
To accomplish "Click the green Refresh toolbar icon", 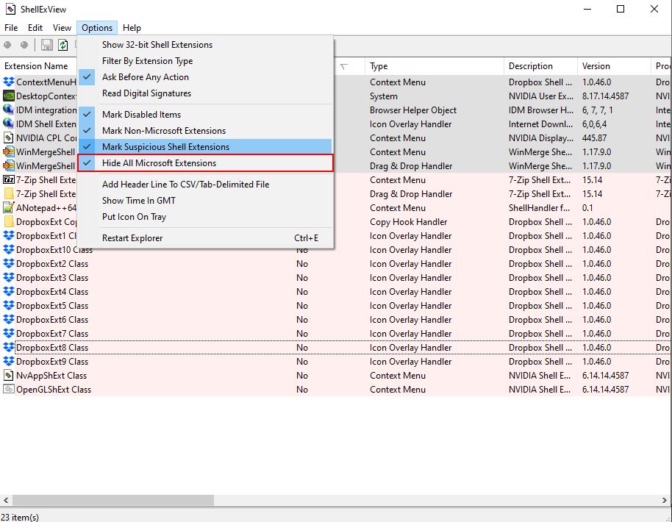I will click(63, 45).
